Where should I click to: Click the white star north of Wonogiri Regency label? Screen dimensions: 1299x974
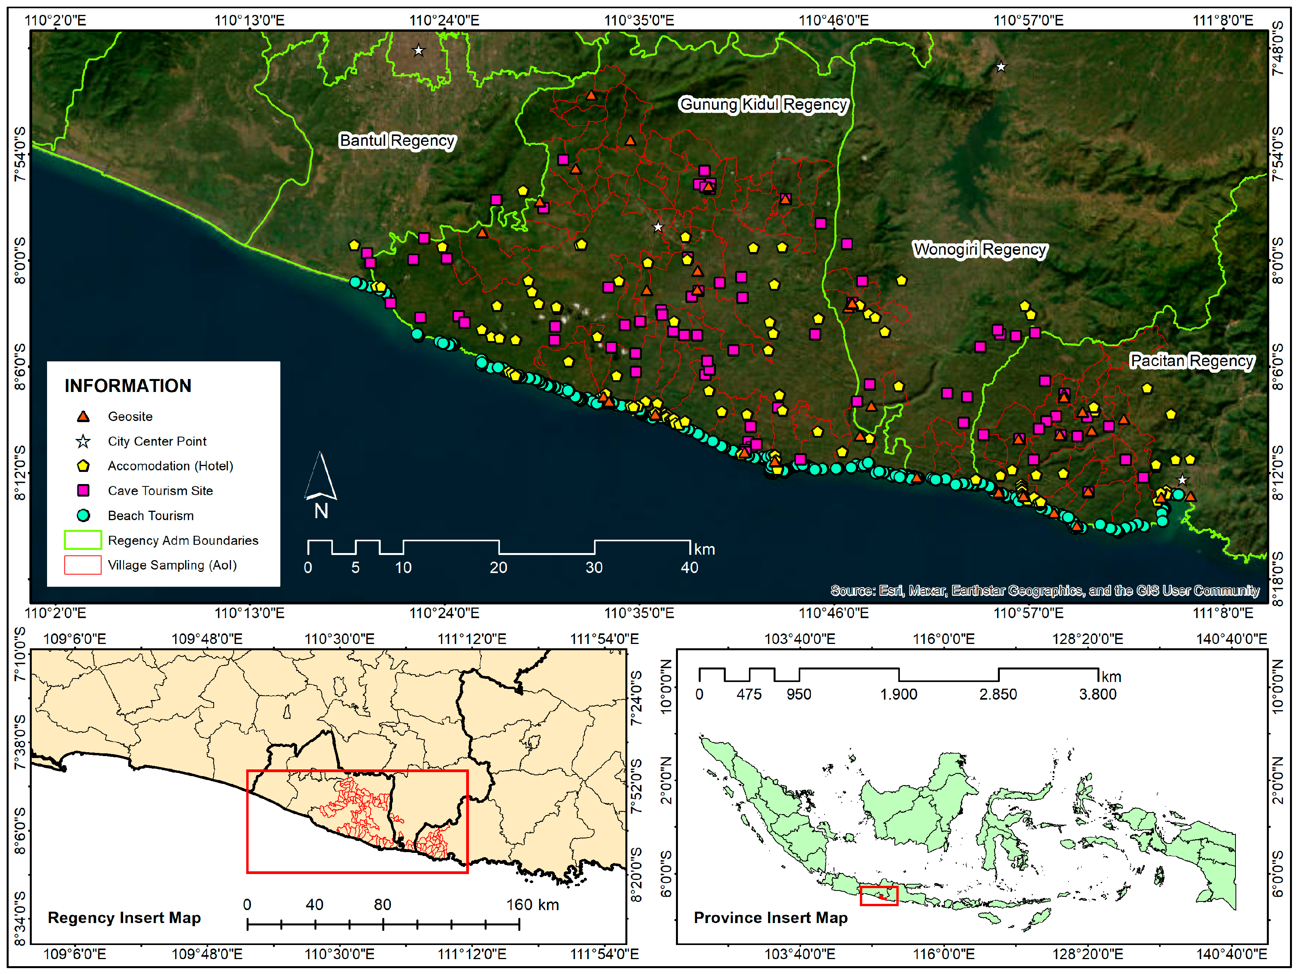tap(1001, 67)
